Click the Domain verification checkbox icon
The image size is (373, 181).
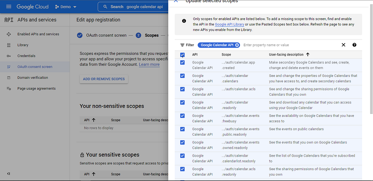tap(9, 78)
